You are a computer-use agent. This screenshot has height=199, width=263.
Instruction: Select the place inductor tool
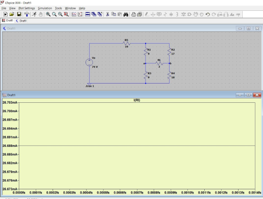pyautogui.click(x=177, y=15)
